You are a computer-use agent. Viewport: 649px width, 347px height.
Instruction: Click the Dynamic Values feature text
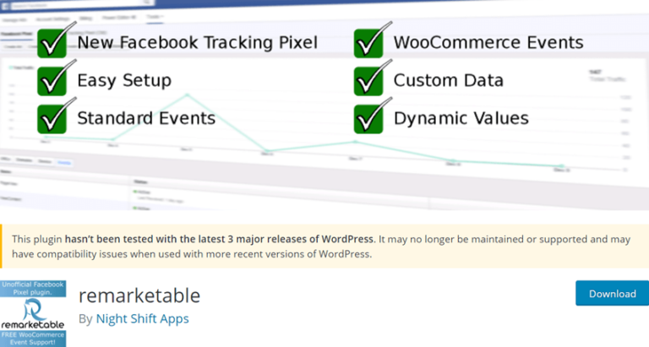[461, 118]
